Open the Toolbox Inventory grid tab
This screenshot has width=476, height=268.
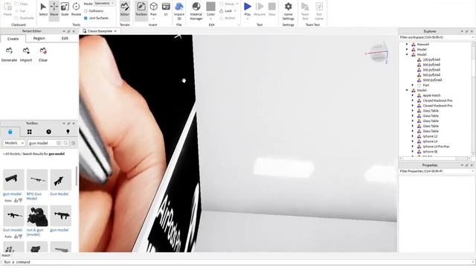click(x=30, y=132)
